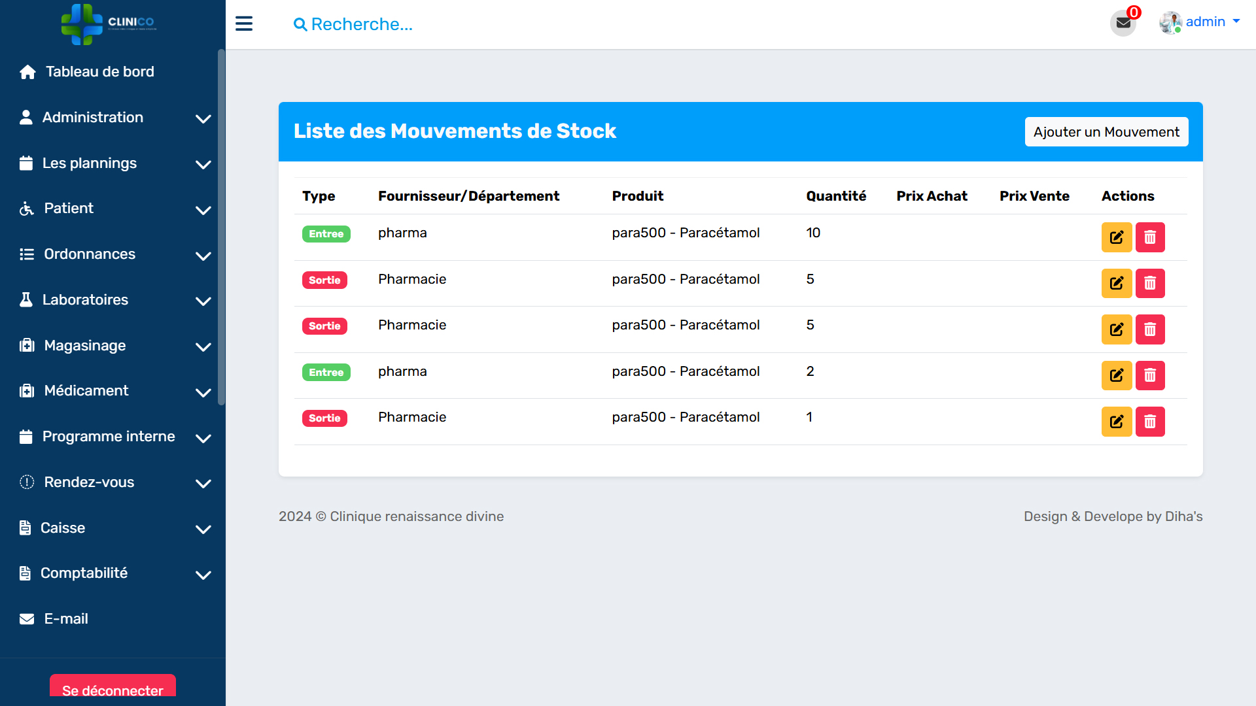Edit the quantity 2 pharma movement

1116,375
